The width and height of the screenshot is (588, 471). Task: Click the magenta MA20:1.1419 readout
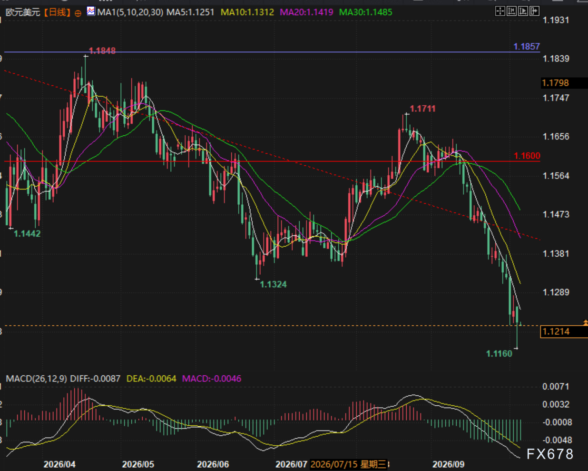[x=306, y=12]
